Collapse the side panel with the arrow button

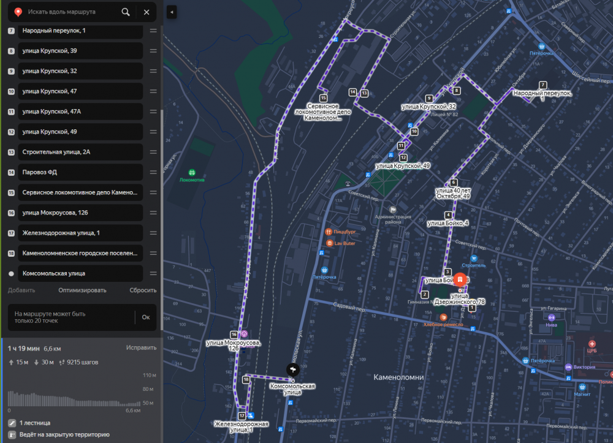point(172,12)
